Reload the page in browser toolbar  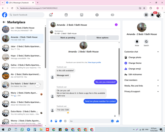[x=12, y=8]
